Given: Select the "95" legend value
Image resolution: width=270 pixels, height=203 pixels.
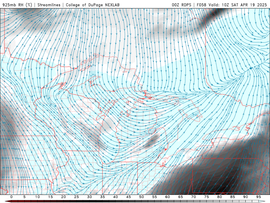Looking at the screenshot, I should [x=259, y=197].
